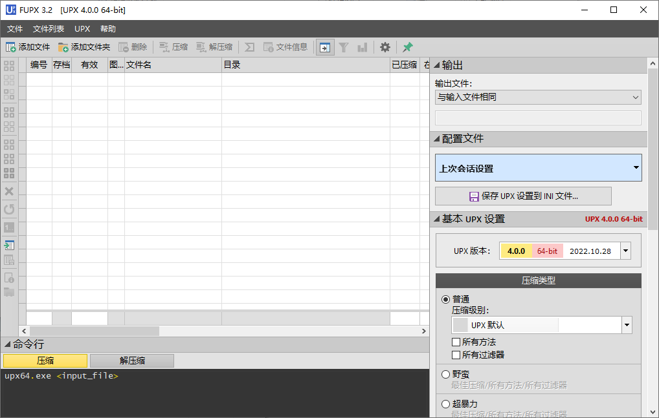Select the 野蛮 compression type
Image resolution: width=659 pixels, height=418 pixels.
(x=445, y=374)
